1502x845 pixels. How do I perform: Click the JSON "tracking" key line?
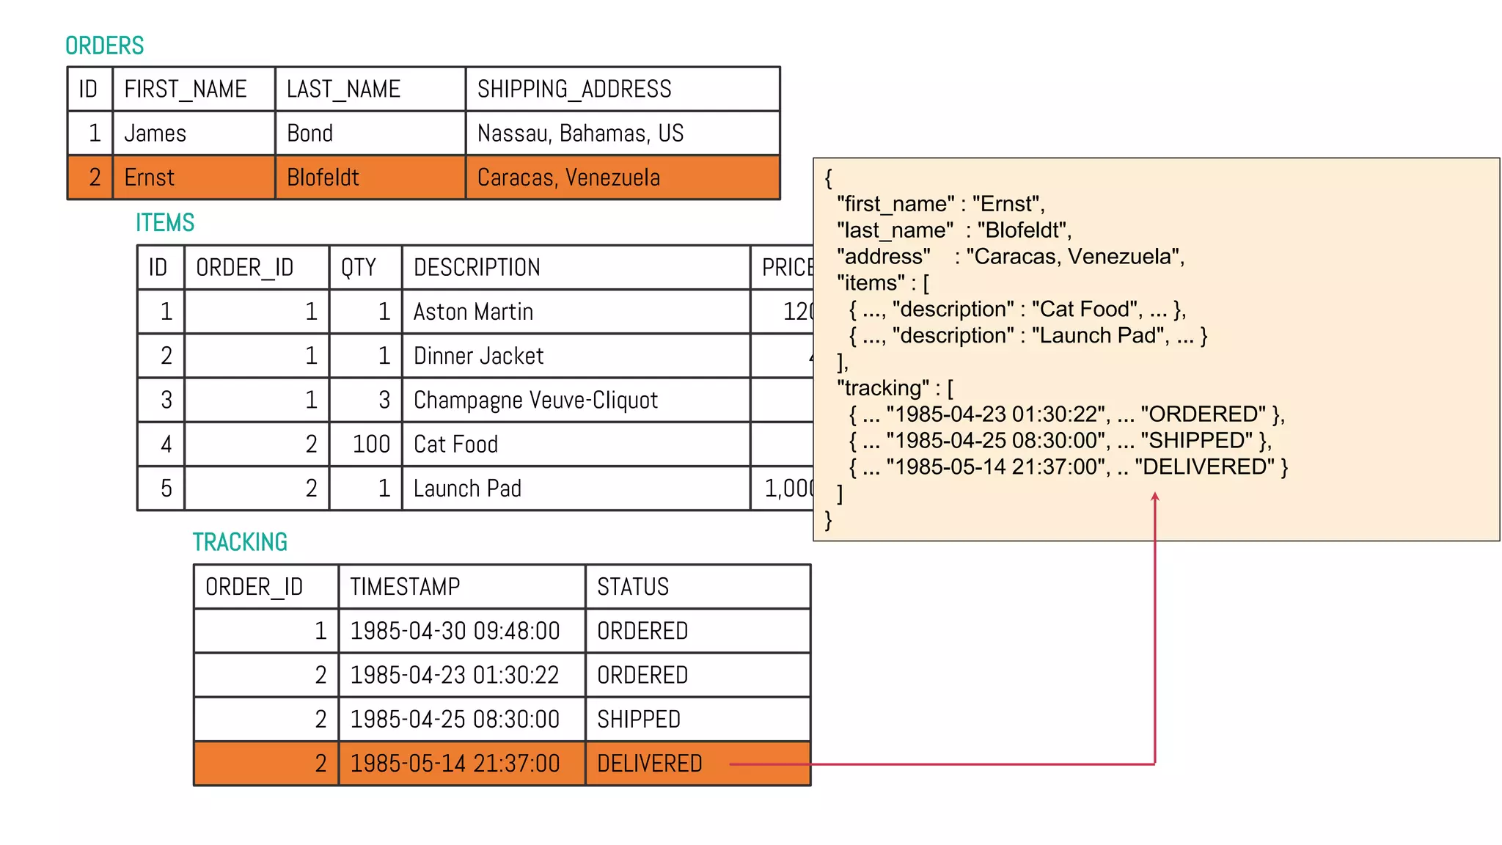tap(895, 388)
